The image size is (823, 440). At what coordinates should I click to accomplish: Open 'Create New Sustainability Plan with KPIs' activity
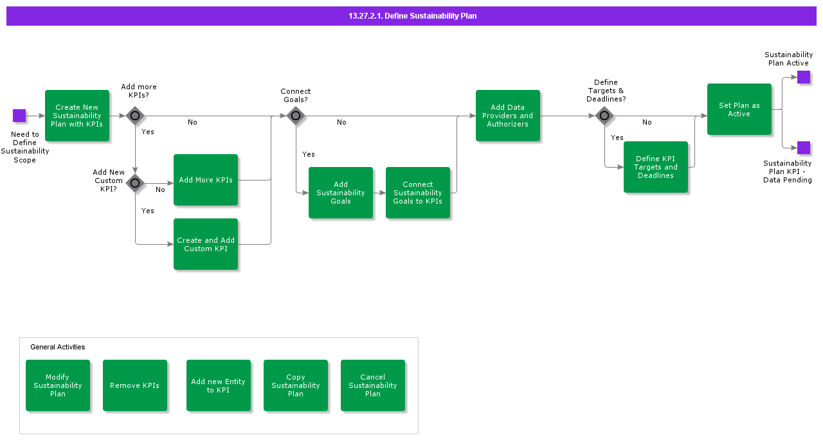(77, 116)
